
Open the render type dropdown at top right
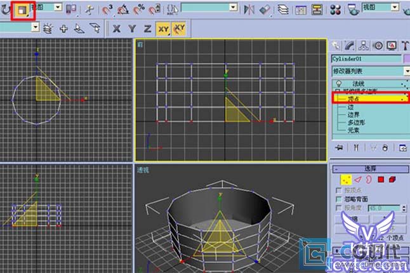point(395,8)
